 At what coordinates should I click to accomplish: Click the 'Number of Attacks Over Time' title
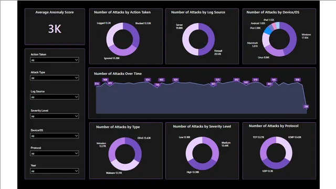pyautogui.click(x=118, y=73)
